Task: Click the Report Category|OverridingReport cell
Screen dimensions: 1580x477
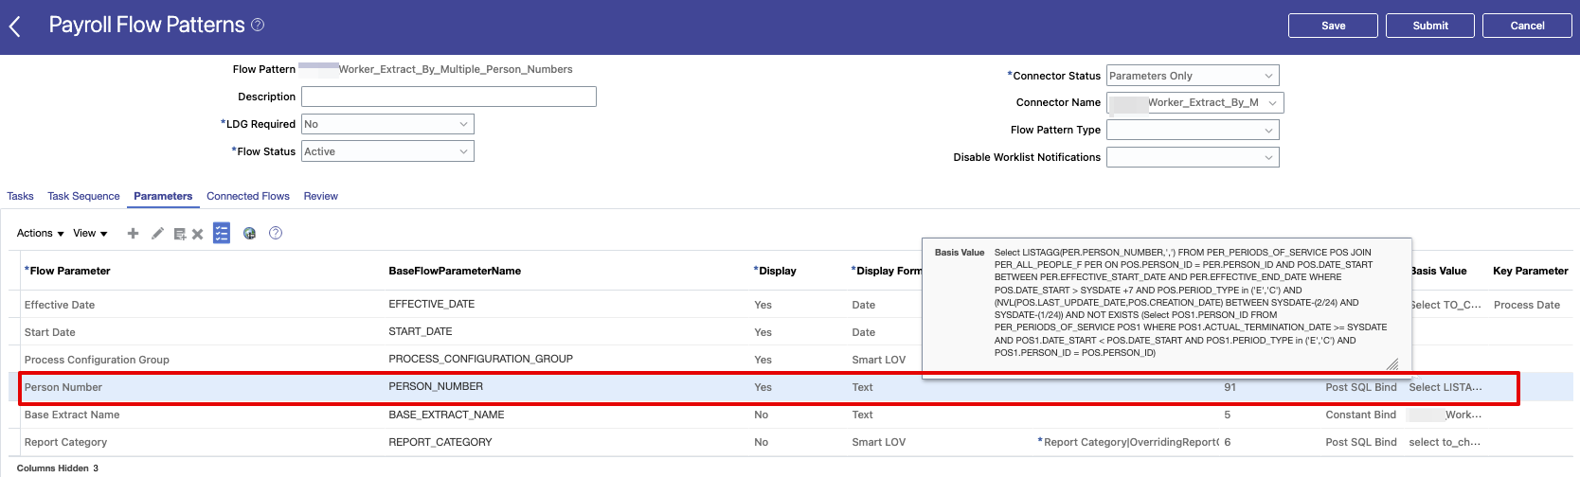Action: click(1128, 442)
